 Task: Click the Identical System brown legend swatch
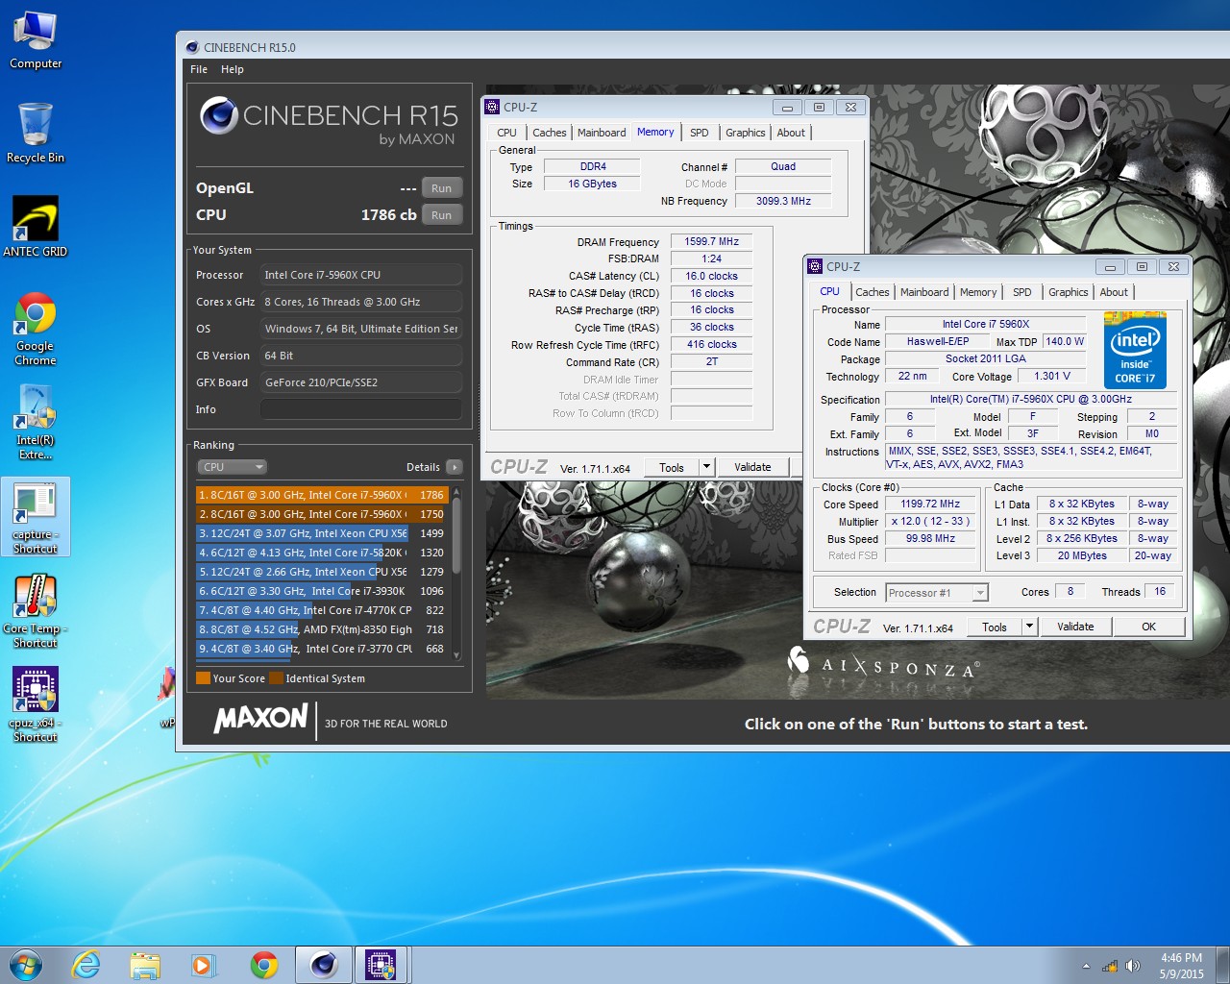click(276, 678)
